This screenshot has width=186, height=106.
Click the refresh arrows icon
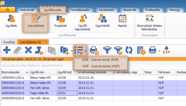129,50
